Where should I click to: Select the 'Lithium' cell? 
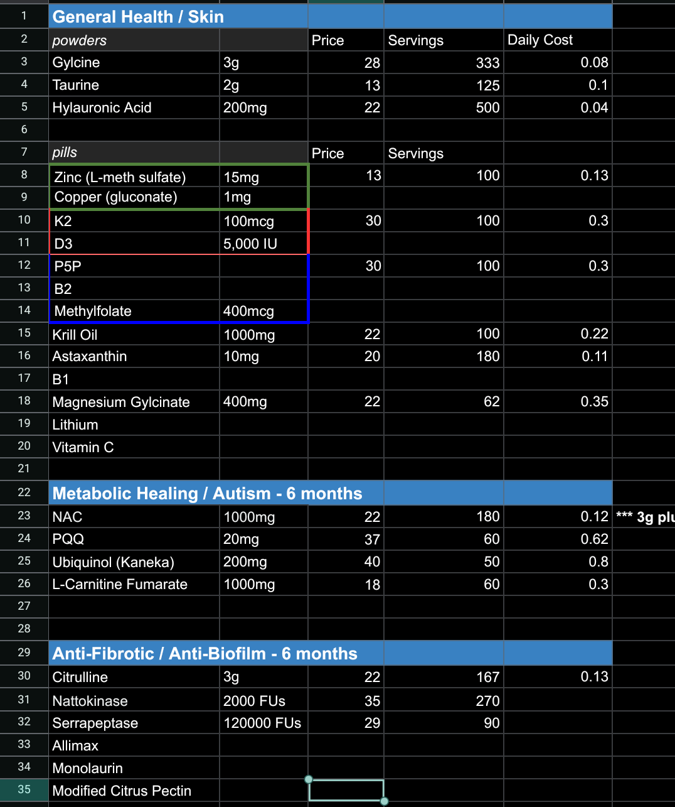click(x=134, y=425)
